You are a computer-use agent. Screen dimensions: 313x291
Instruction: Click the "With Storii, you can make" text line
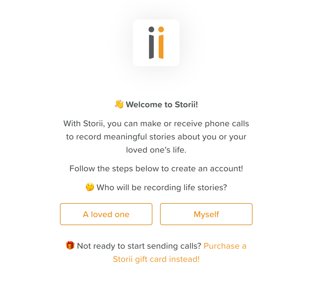coord(156,124)
